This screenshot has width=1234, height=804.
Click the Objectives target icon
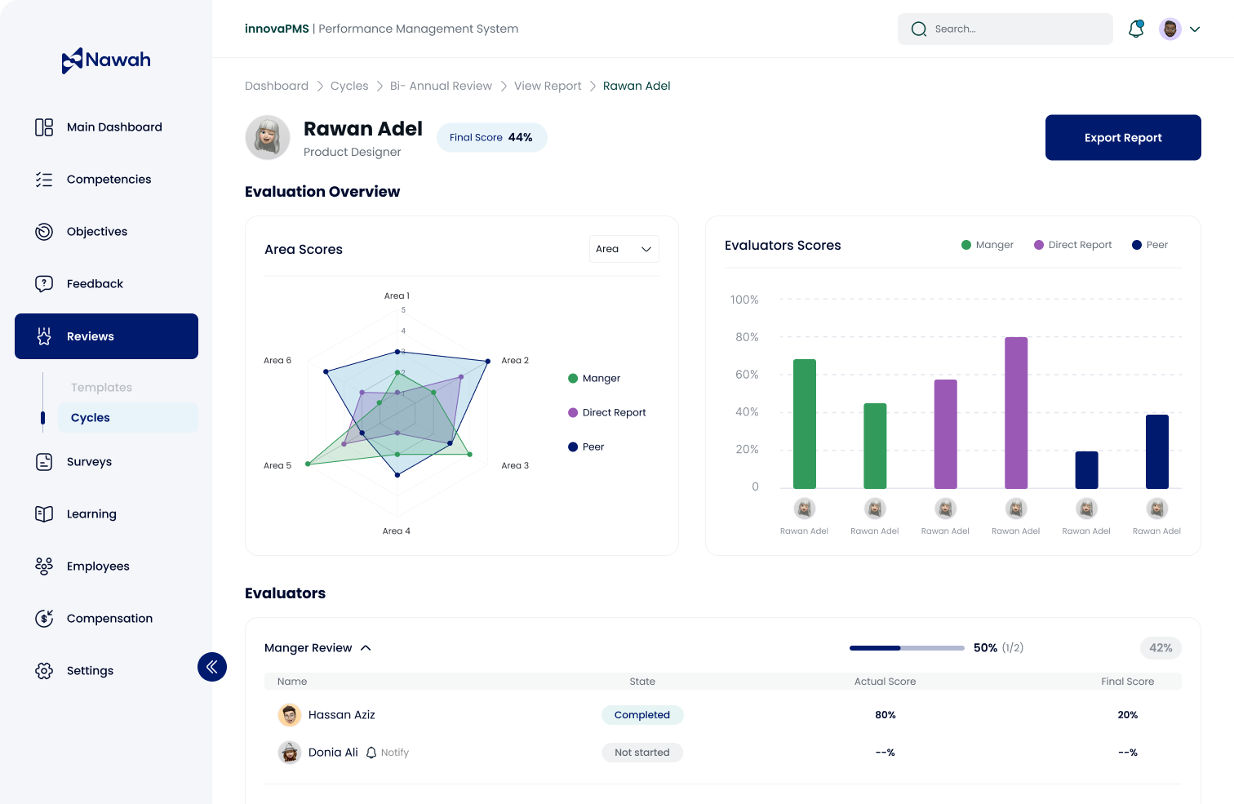click(44, 232)
